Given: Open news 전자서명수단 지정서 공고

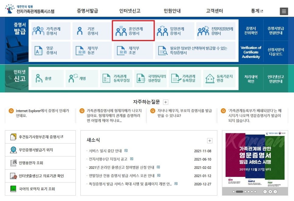Looking at the screenshot, I should 108,159.
